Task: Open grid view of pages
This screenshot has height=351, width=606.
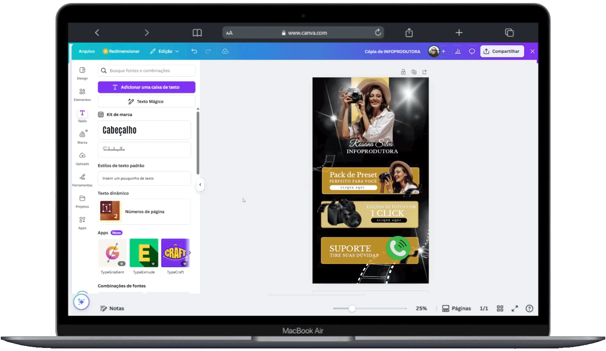Action: point(500,308)
